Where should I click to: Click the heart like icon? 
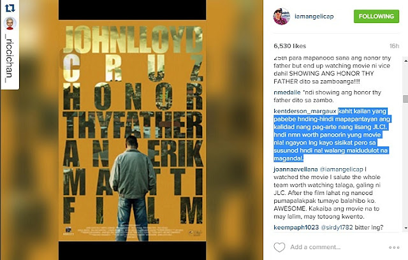pyautogui.click(x=279, y=247)
